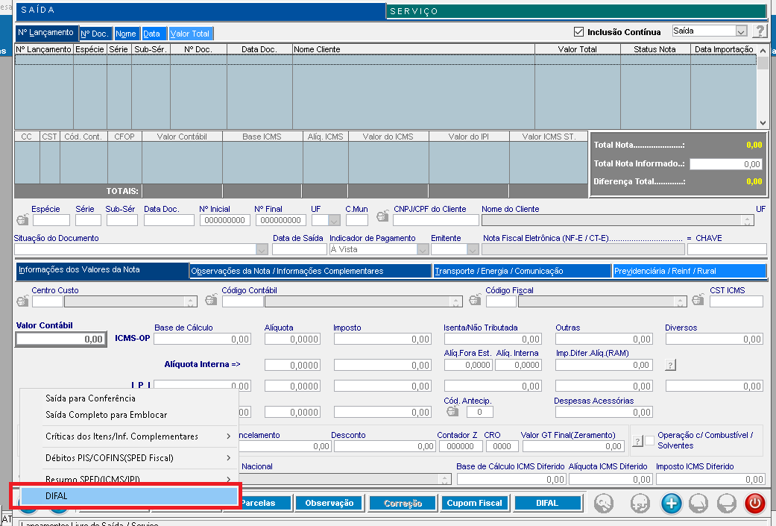This screenshot has height=526, width=776.
Task: Click the CNPJ/CPF do Cliente input
Action: 436,220
